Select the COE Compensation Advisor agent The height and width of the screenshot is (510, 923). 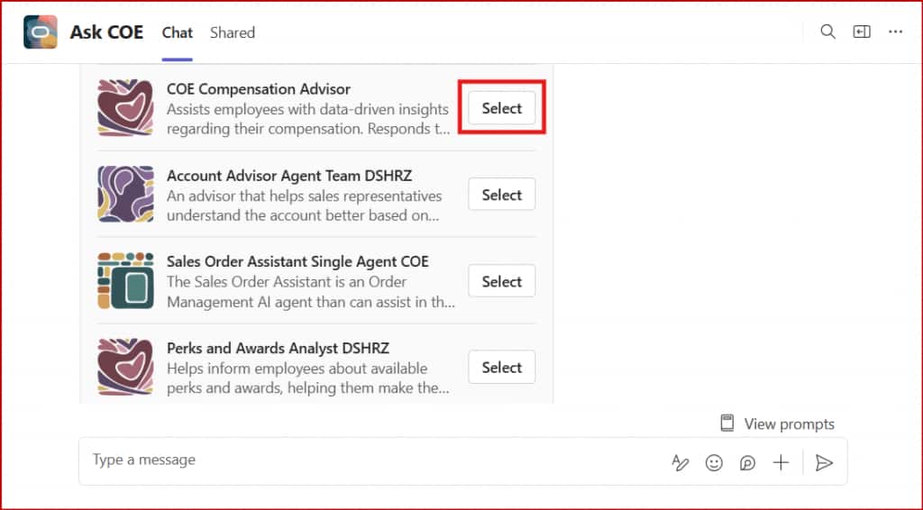point(501,108)
